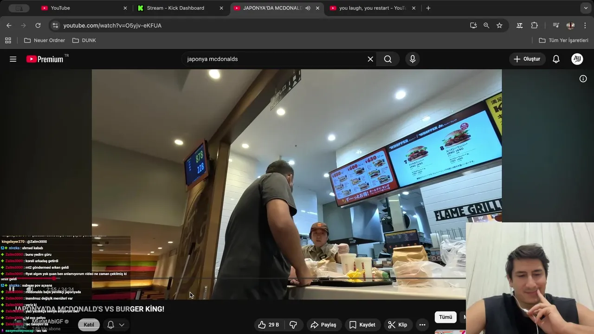Switch to the YouTube tab
The height and width of the screenshot is (334, 594).
tap(84, 8)
